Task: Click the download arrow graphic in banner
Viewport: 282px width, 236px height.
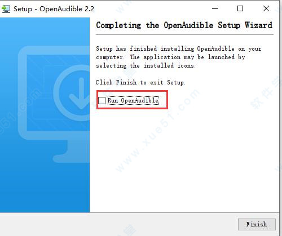Action: (x=81, y=93)
